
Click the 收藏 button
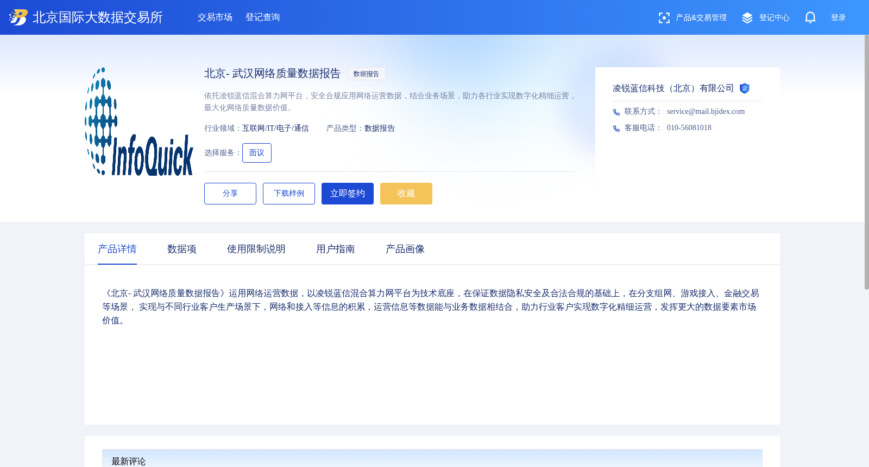coord(406,194)
